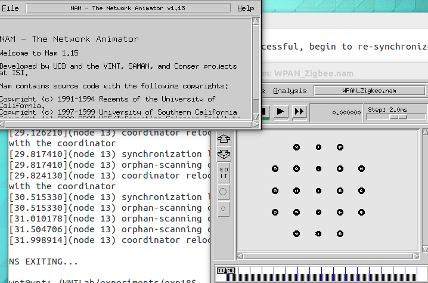Click the middle node in the top row
This screenshot has width=428, height=283.
(318, 147)
